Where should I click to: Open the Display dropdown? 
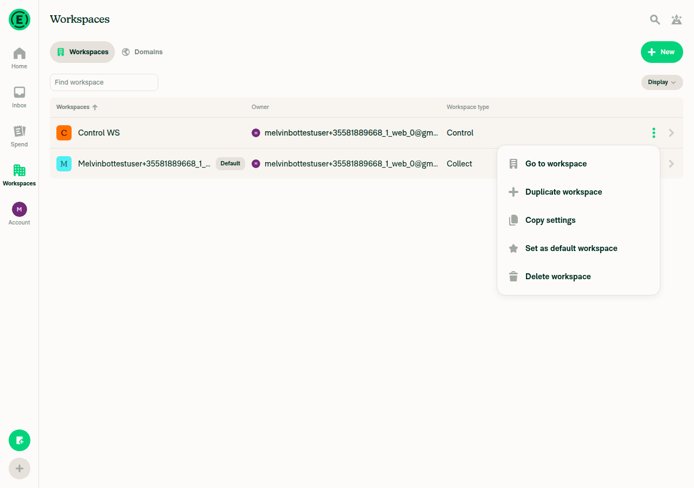coord(662,82)
